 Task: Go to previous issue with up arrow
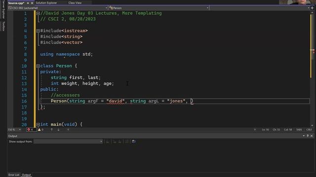[51, 130]
